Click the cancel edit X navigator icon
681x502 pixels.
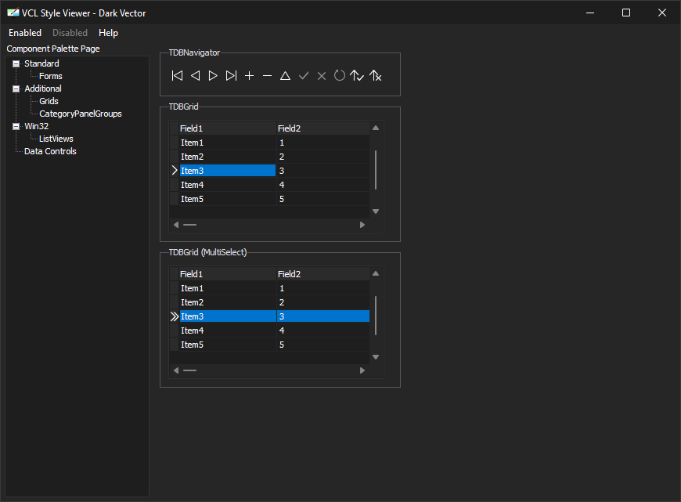coord(322,76)
